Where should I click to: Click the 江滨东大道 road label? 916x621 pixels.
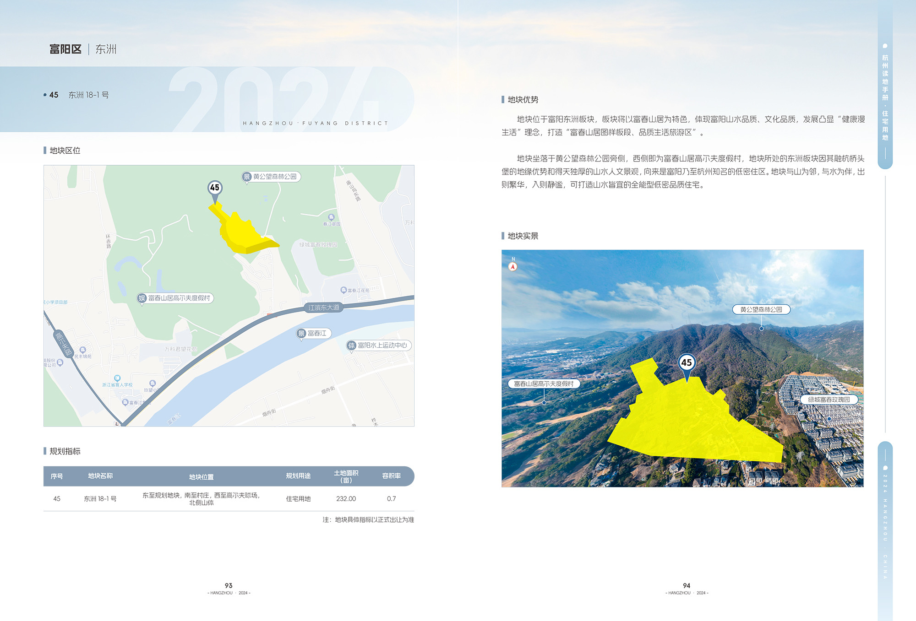point(324,308)
